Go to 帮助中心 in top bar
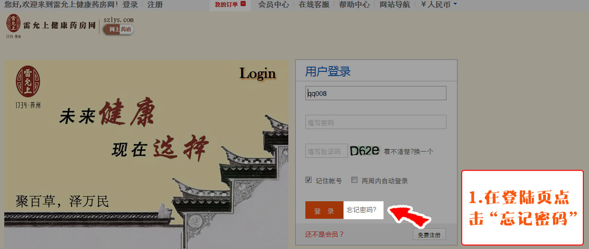 coord(355,5)
